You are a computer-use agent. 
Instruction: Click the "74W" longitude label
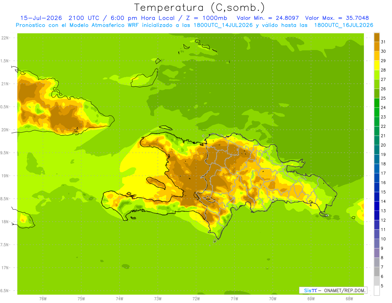click(120, 299)
